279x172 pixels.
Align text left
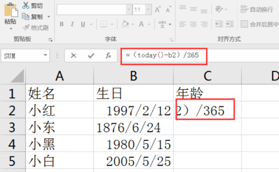tap(183, 24)
